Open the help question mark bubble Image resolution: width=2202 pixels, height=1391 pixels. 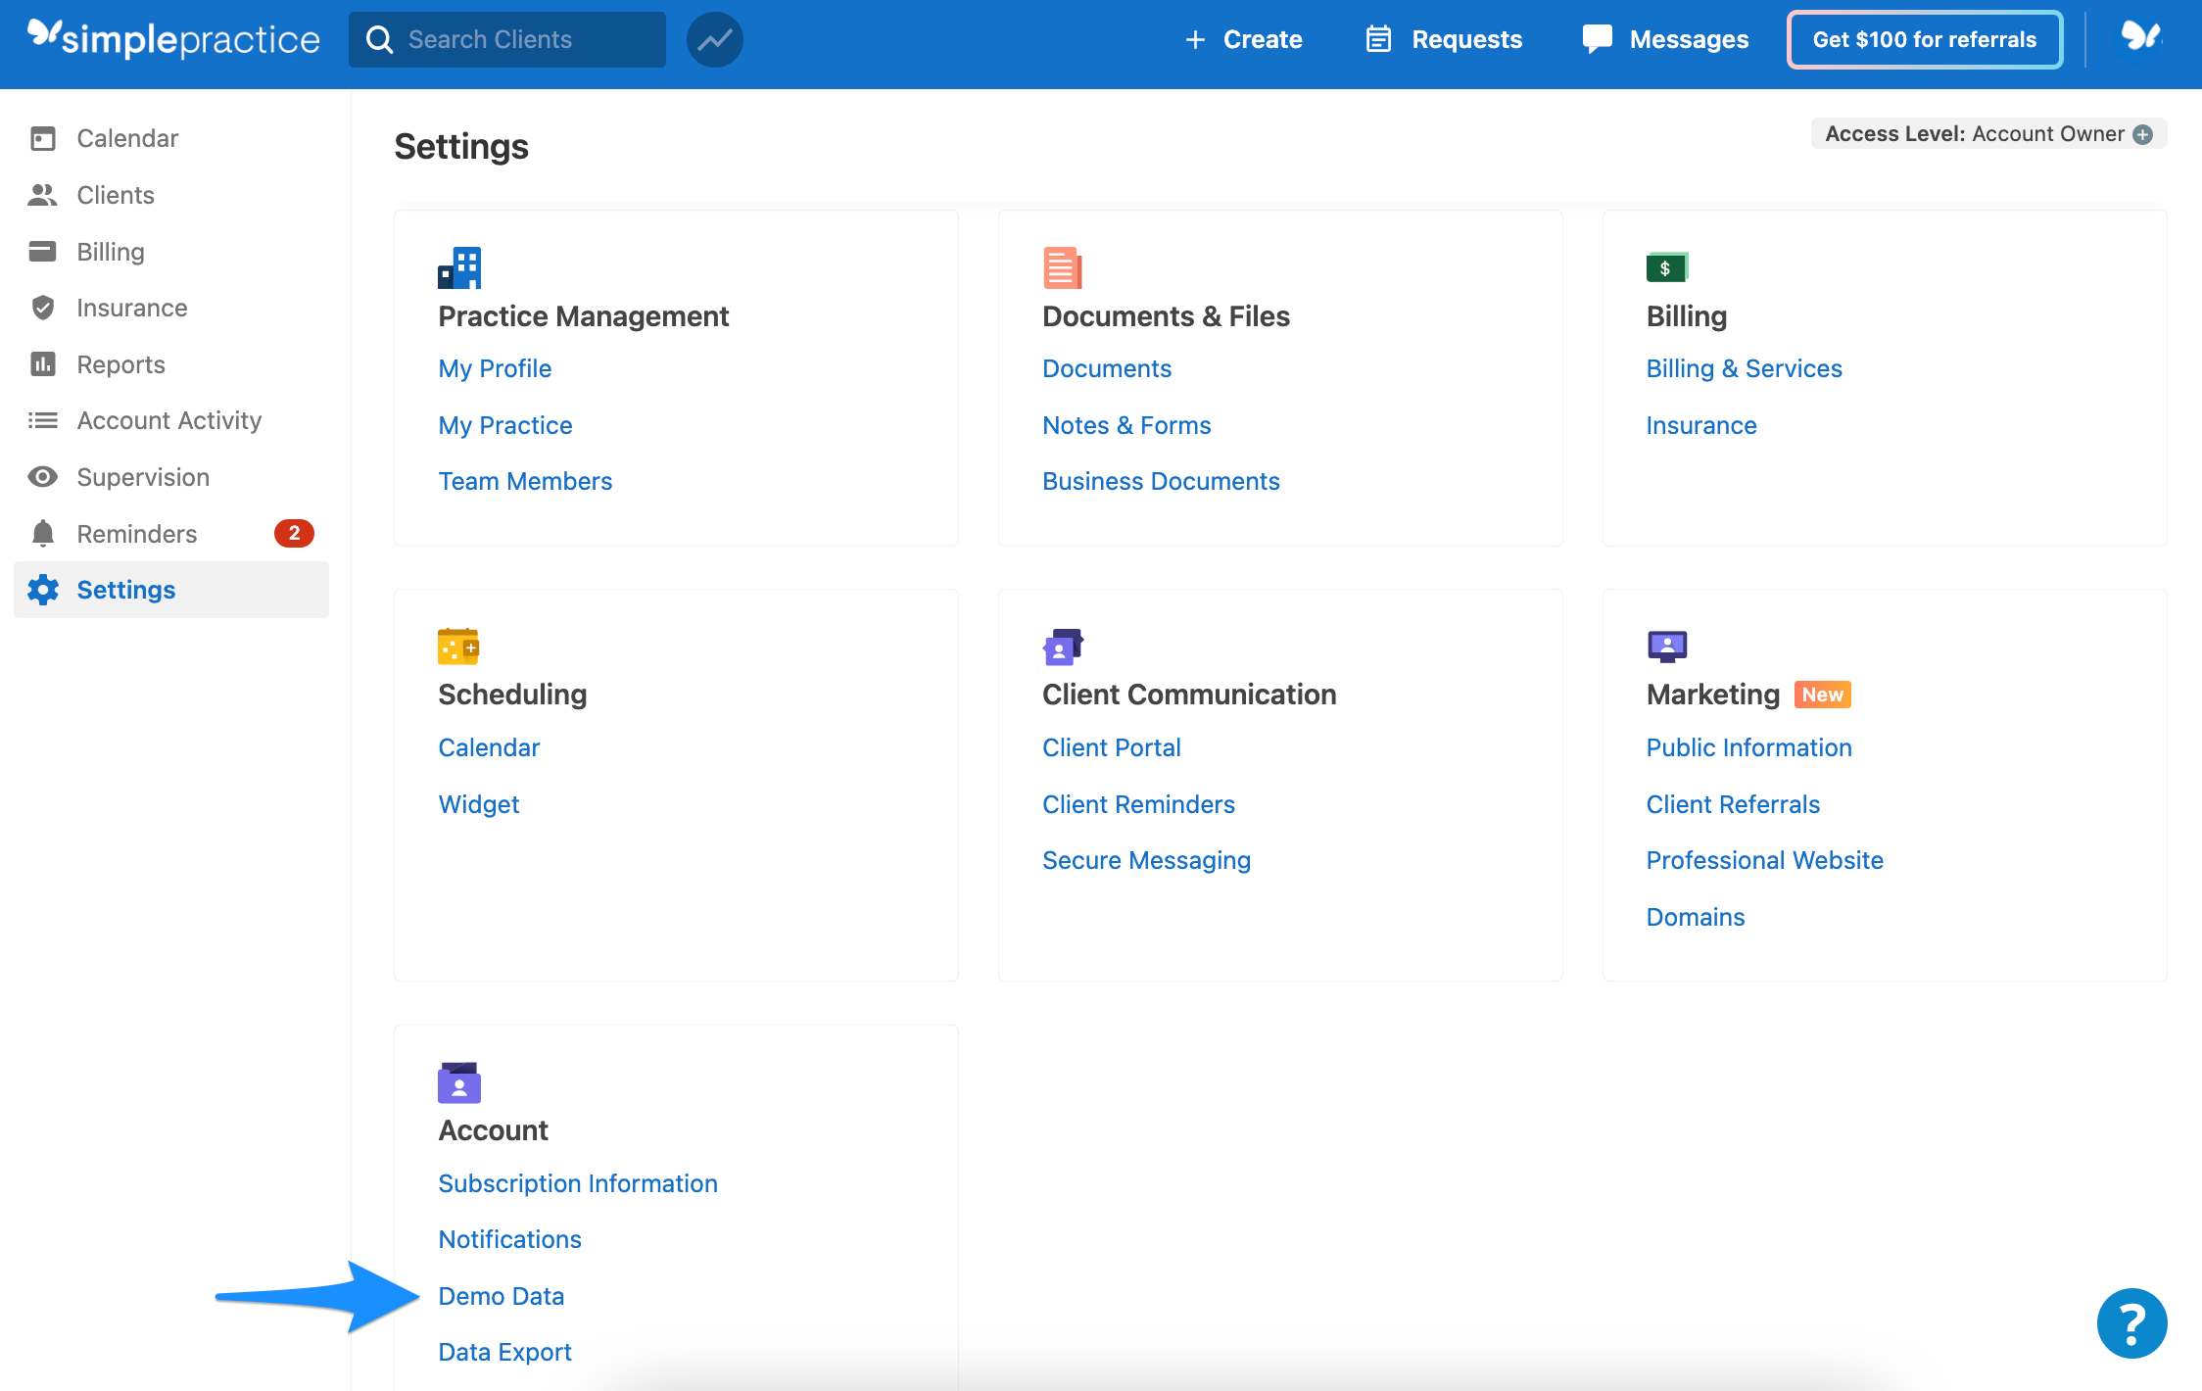(2131, 1321)
